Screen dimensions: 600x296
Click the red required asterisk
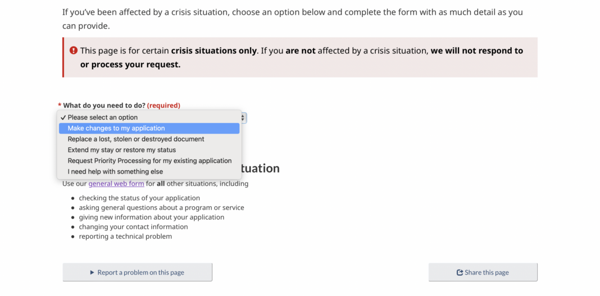pos(60,105)
